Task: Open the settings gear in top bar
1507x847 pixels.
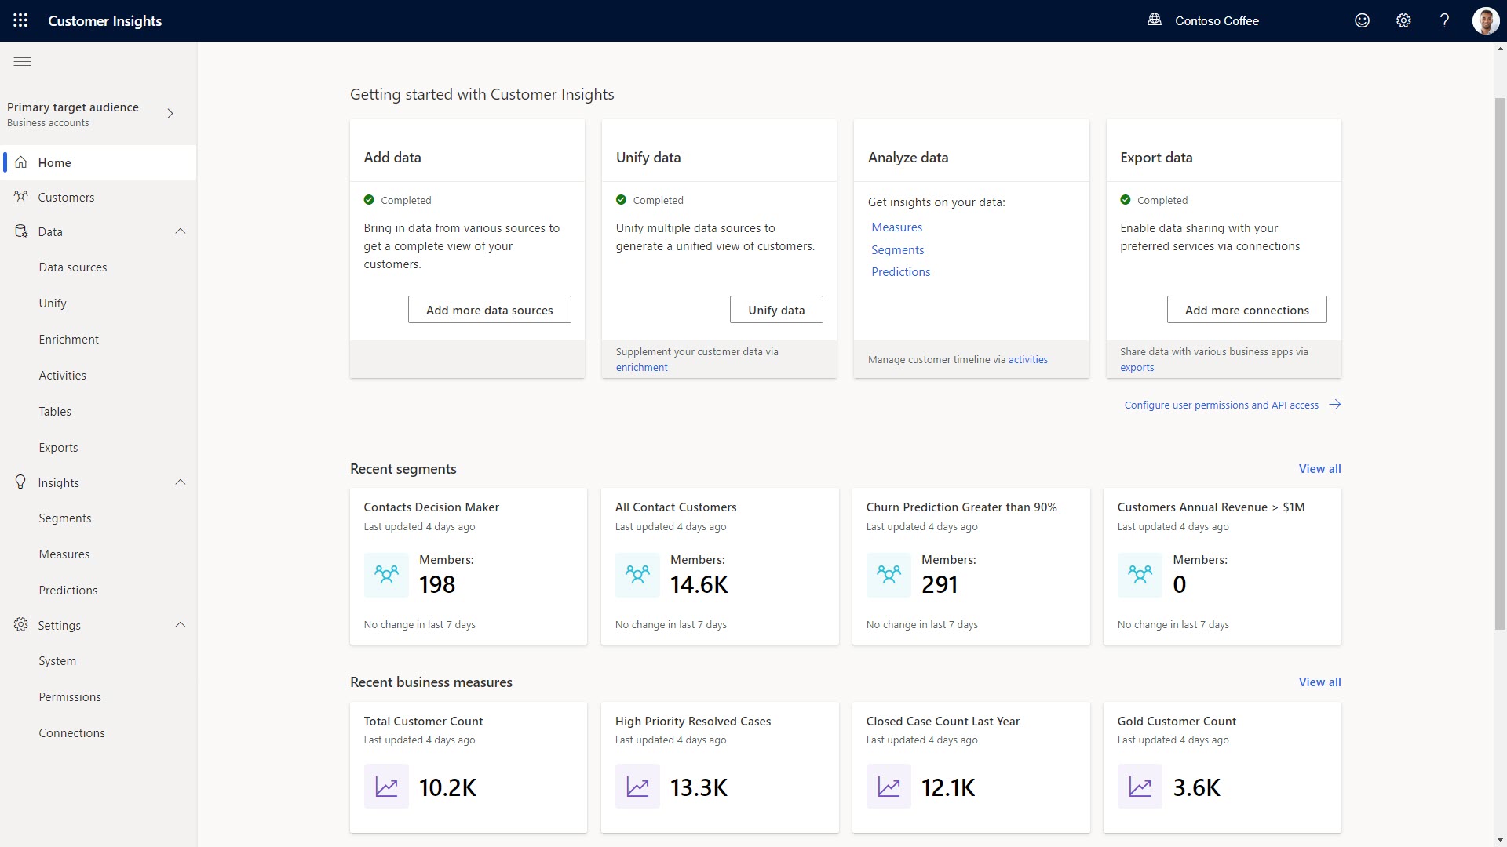Action: [1403, 20]
